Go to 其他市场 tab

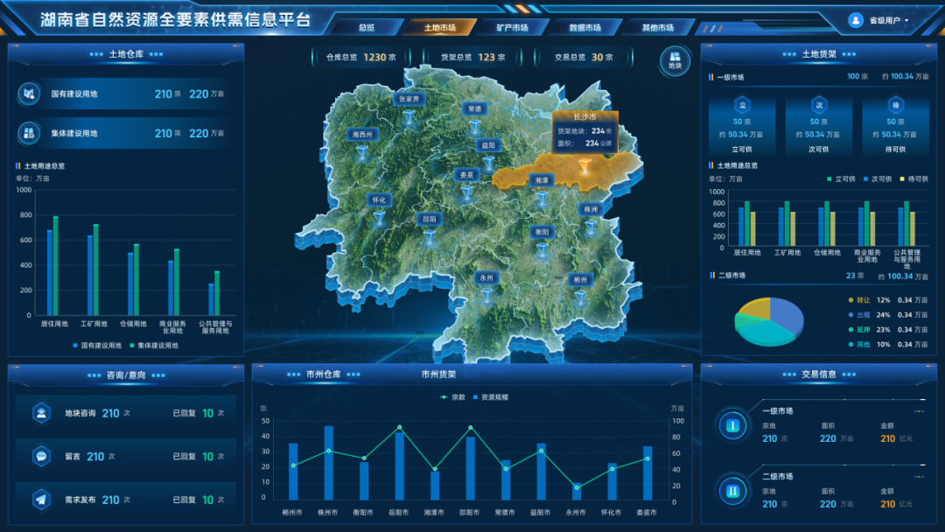click(657, 27)
